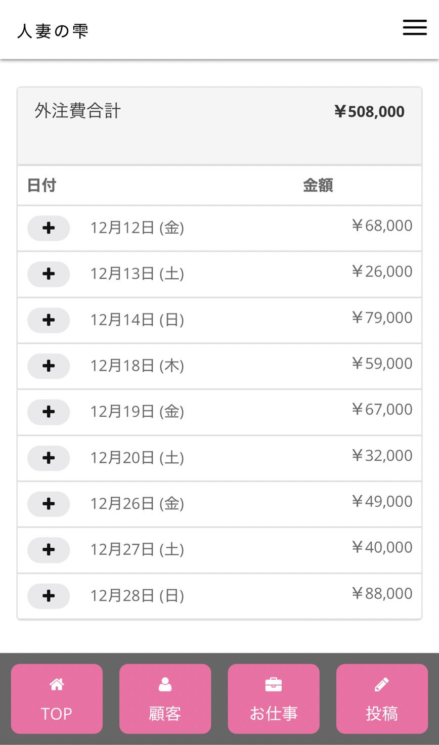Tap the pencil icon for 投稿

tap(382, 685)
